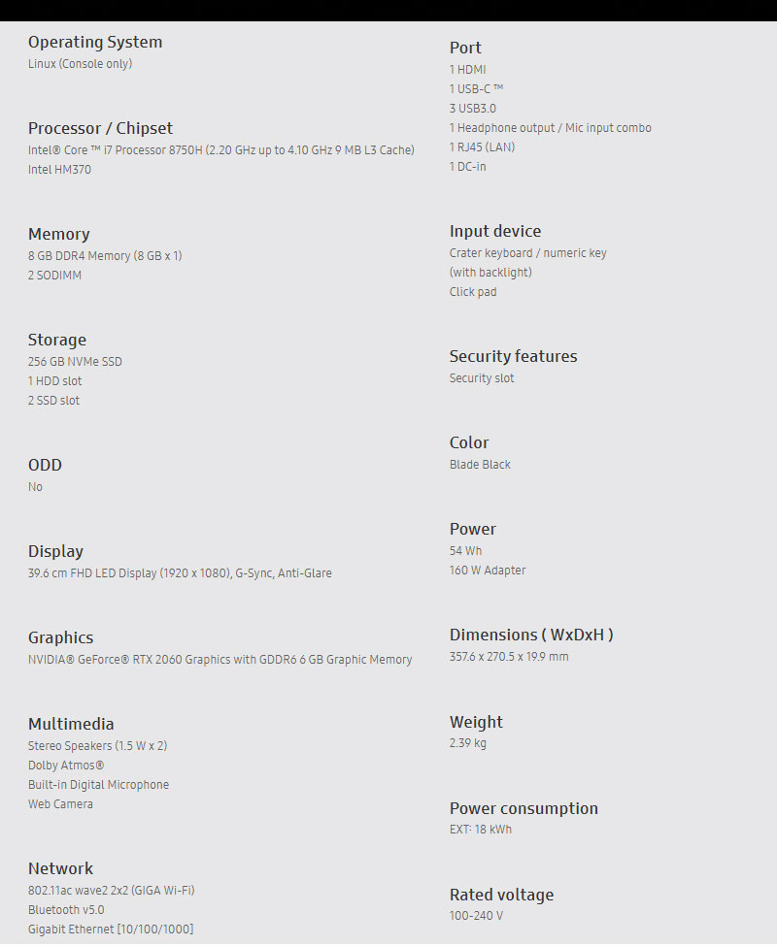
Task: Click the Operating System heading
Action: click(x=95, y=42)
